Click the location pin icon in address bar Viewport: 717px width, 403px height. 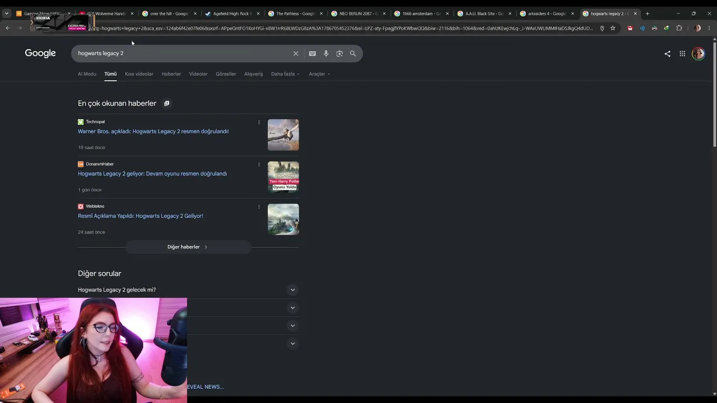[602, 28]
